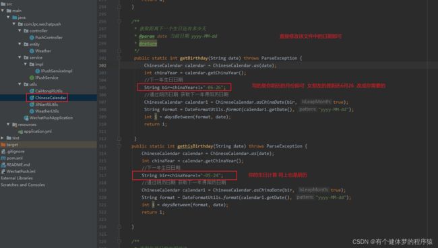
Task: Select the resources folder label
Action: tap(27, 125)
